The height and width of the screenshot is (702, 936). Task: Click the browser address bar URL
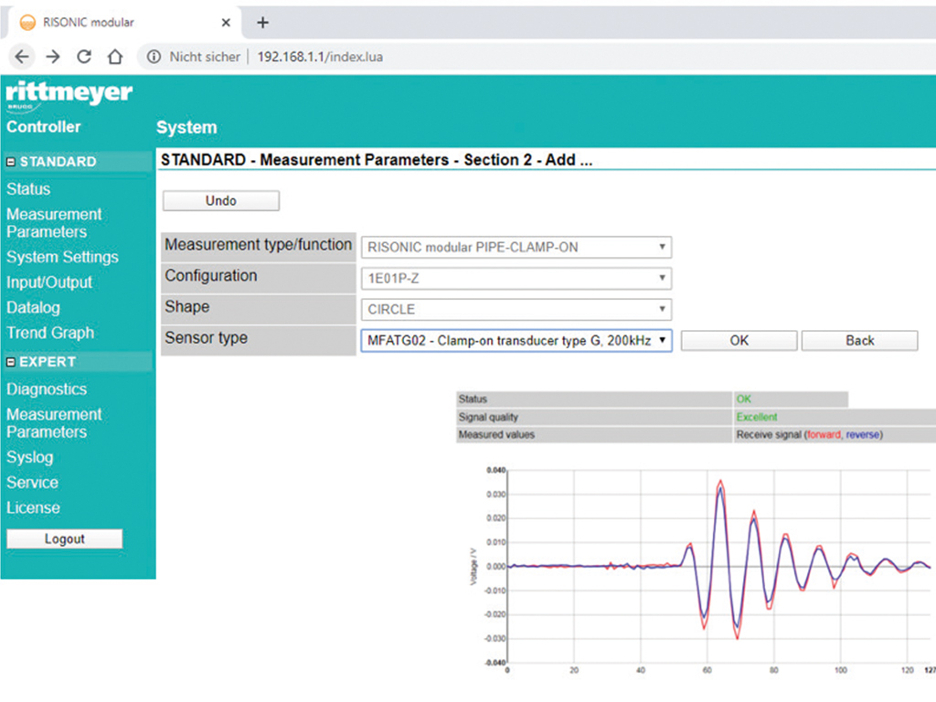[x=320, y=57]
